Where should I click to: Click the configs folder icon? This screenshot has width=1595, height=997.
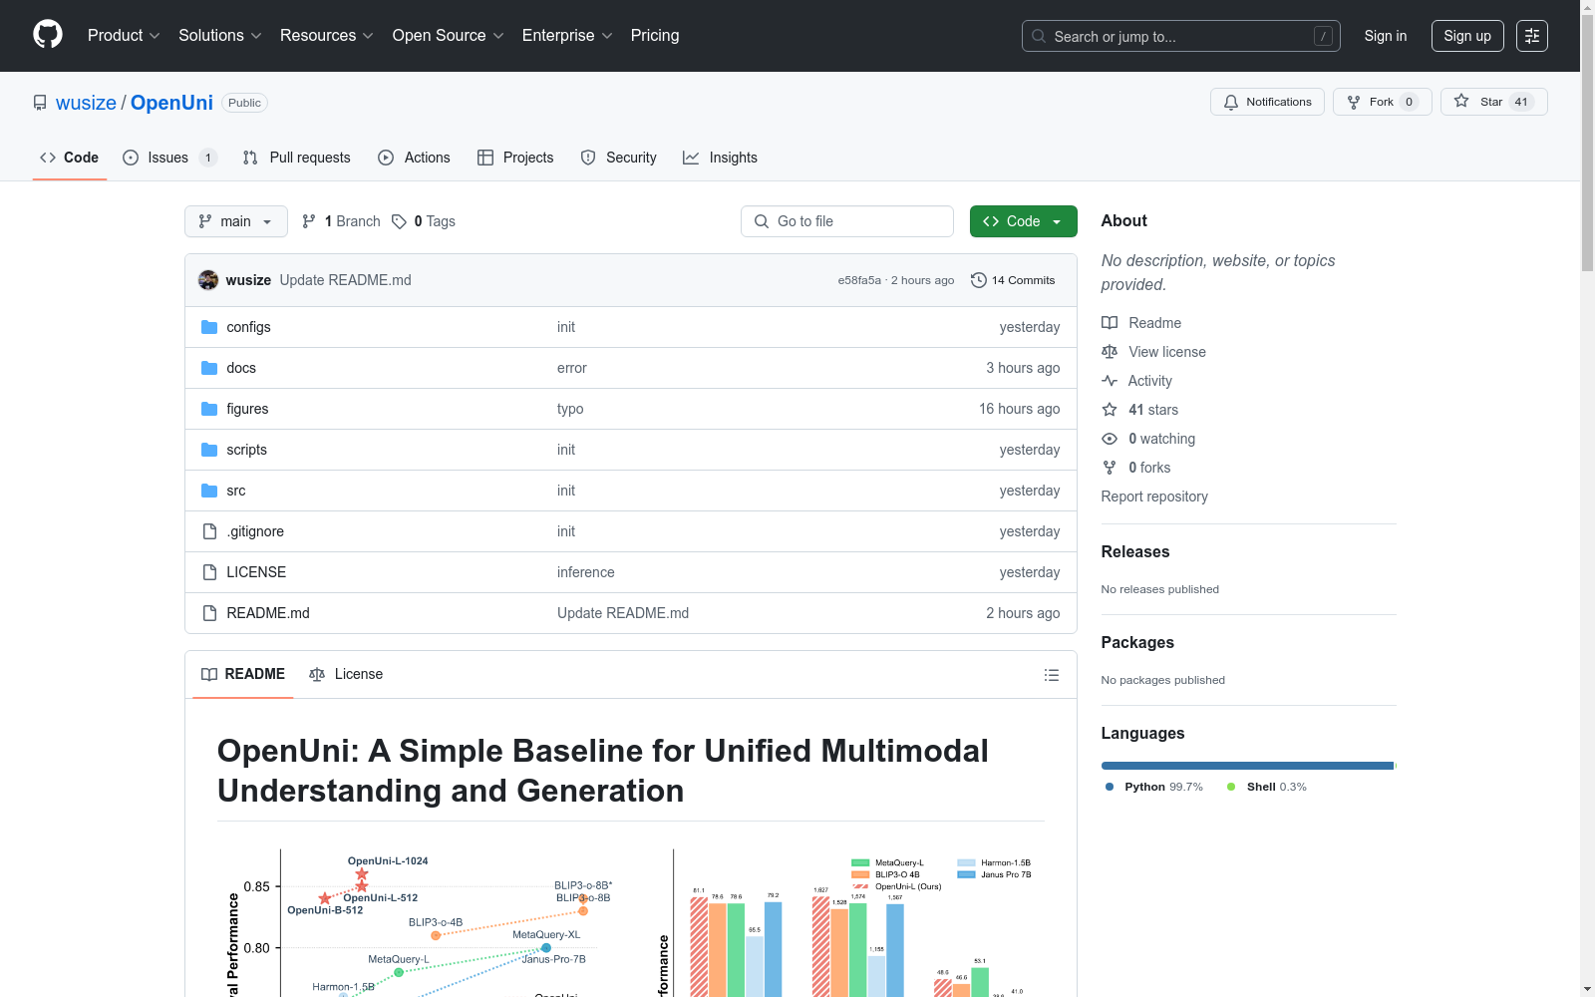209,327
